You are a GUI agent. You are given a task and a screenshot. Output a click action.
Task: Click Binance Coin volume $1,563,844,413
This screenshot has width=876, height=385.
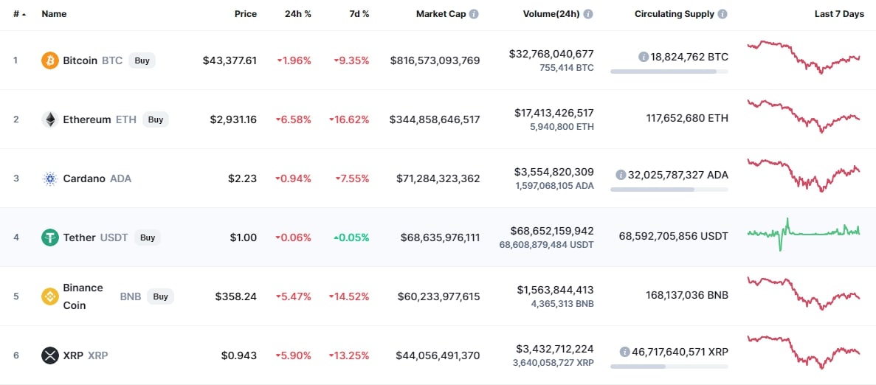click(555, 290)
